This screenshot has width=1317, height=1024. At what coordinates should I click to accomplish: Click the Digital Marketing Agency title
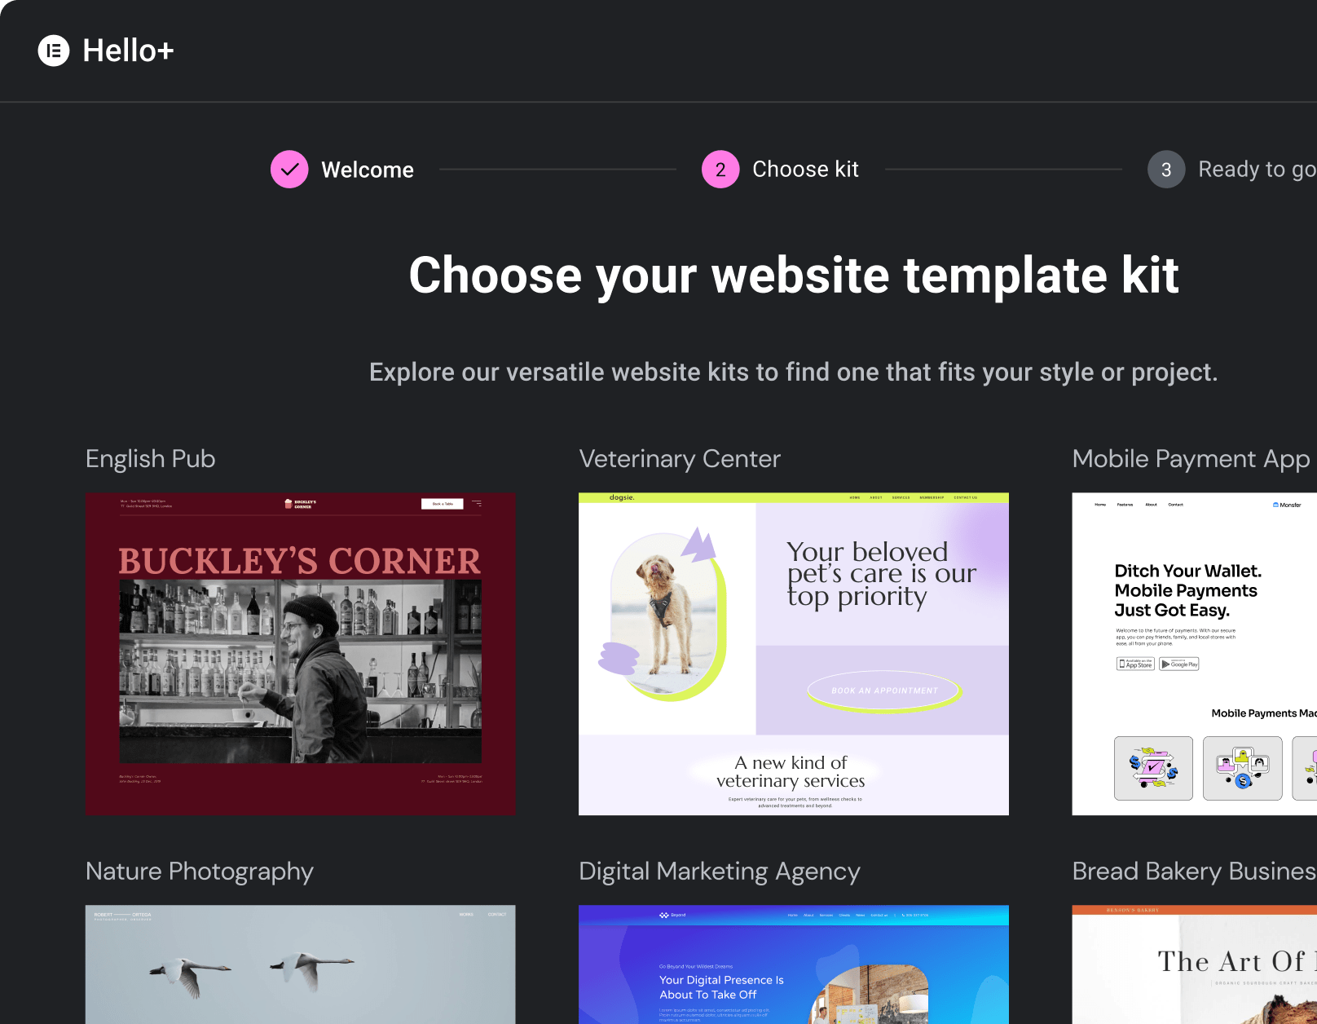(720, 872)
